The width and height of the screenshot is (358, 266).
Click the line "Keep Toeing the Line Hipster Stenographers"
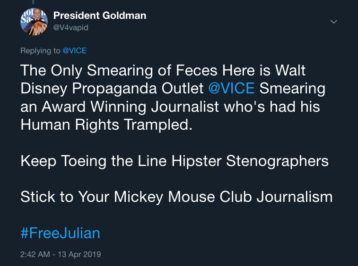175,161
